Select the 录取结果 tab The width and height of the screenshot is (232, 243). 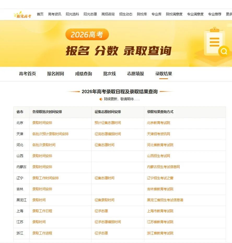164,74
